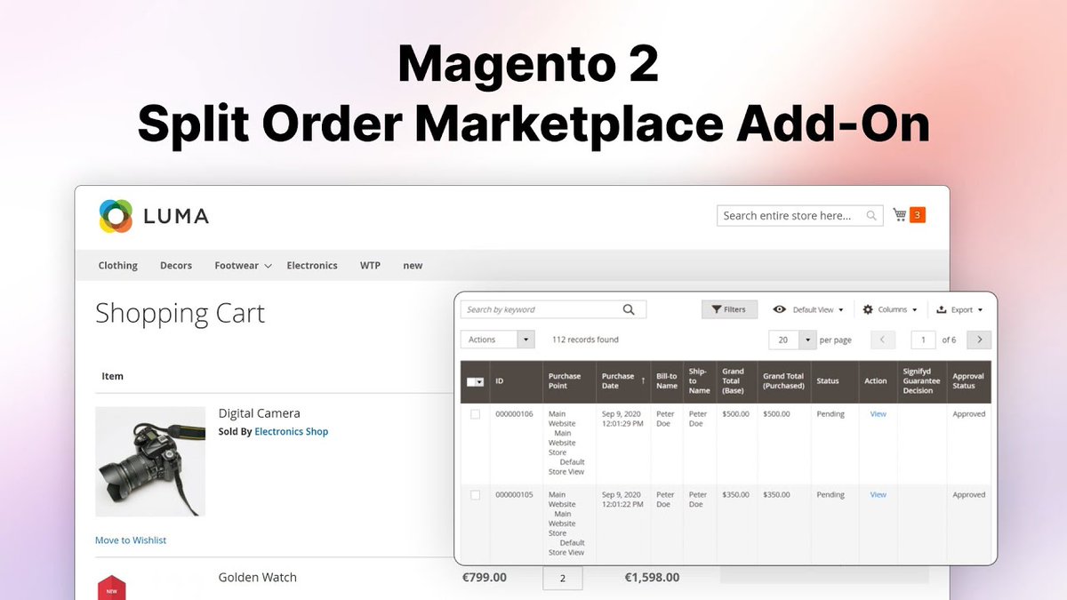This screenshot has height=600, width=1067.
Task: Open the Electronics menu
Action: [312, 265]
